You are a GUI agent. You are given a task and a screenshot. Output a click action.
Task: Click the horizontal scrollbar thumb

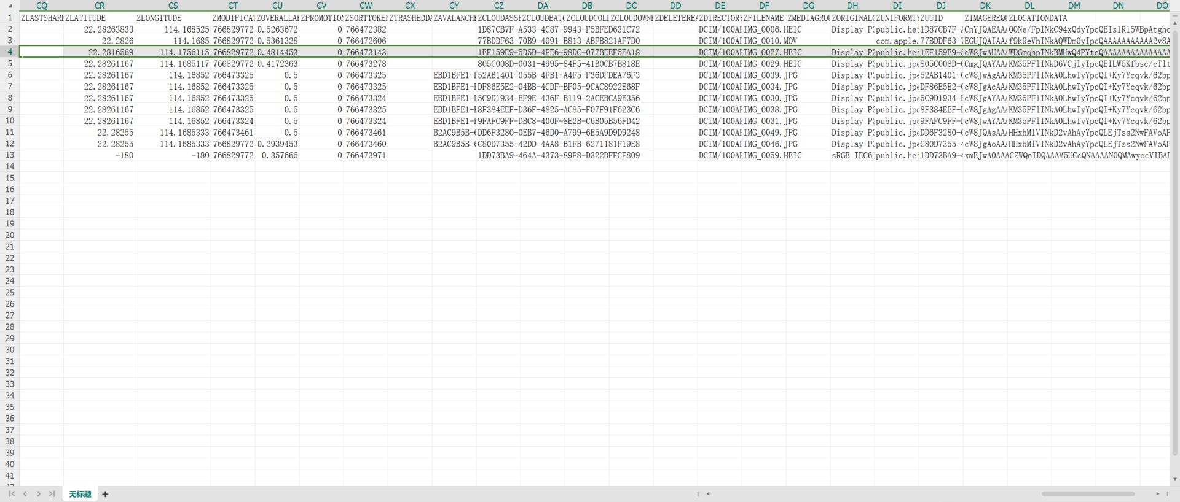pyautogui.click(x=1088, y=493)
